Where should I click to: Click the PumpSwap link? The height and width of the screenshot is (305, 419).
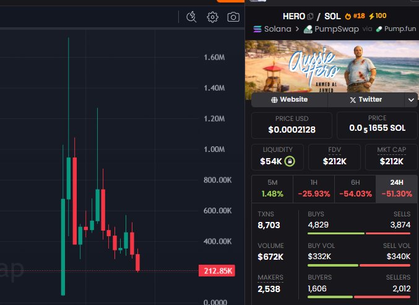(331, 29)
